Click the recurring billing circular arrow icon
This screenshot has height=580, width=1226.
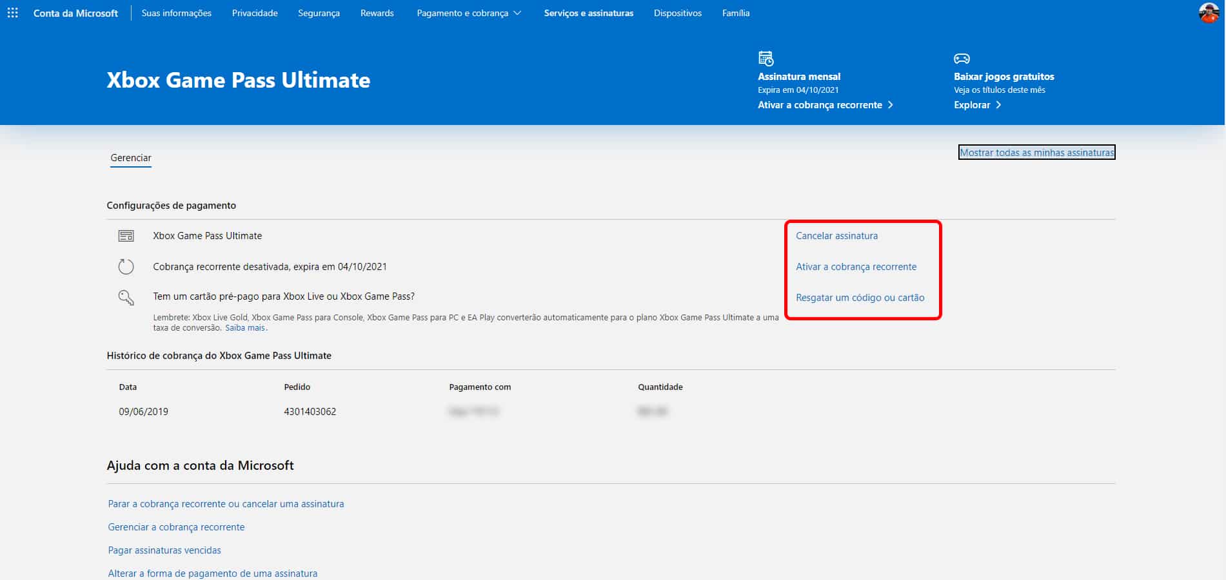126,266
